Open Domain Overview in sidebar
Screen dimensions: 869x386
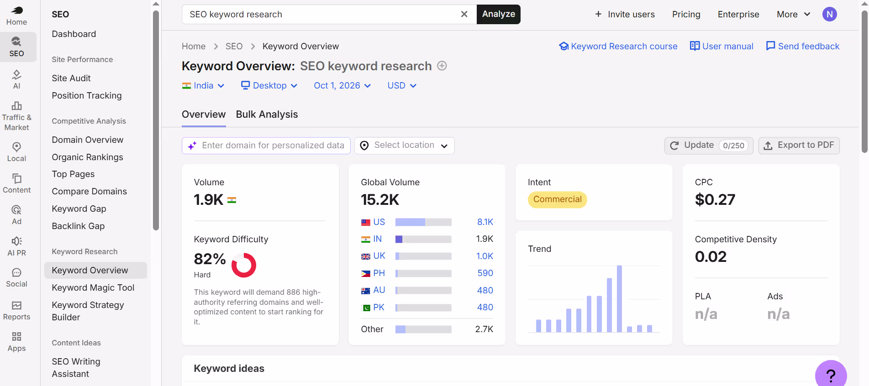click(88, 140)
